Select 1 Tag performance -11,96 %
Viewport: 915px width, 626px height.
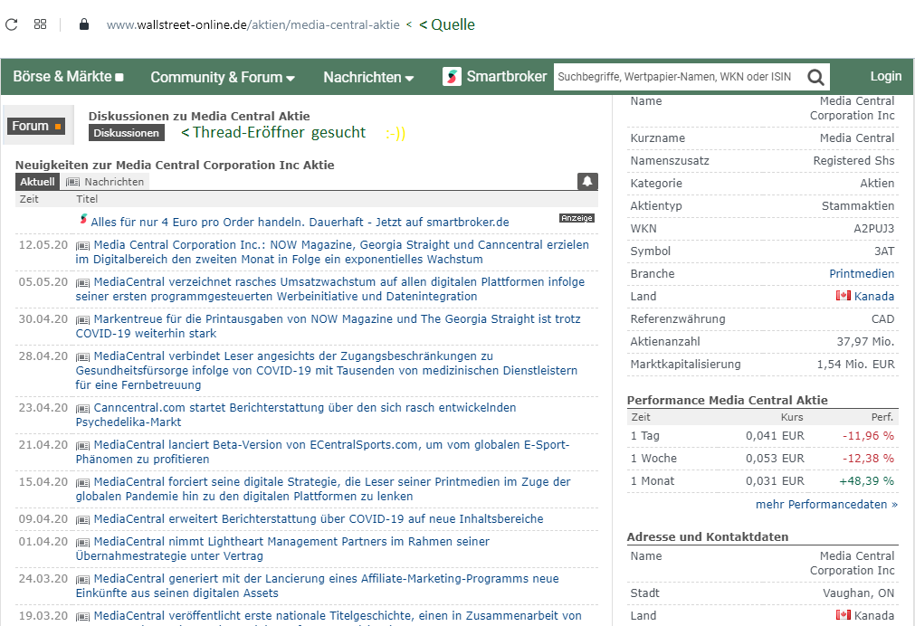click(868, 436)
